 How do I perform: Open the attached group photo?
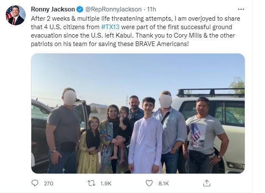[138, 114]
